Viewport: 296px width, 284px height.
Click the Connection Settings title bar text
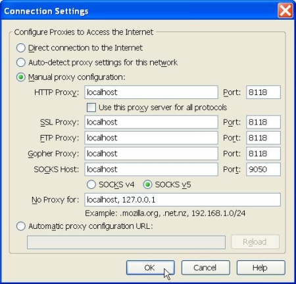point(46,11)
